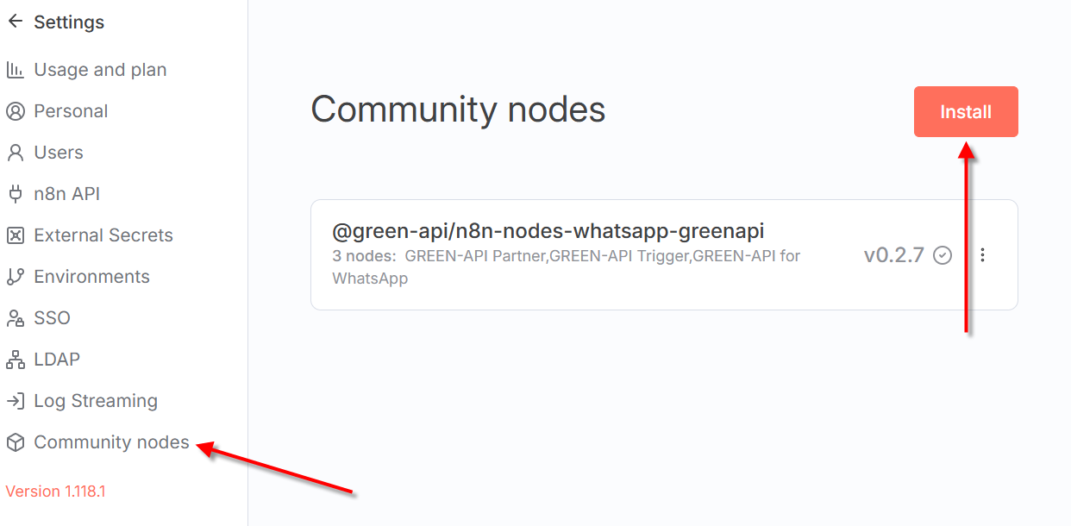
Task: Click the External Secrets vault icon
Action: click(x=15, y=235)
